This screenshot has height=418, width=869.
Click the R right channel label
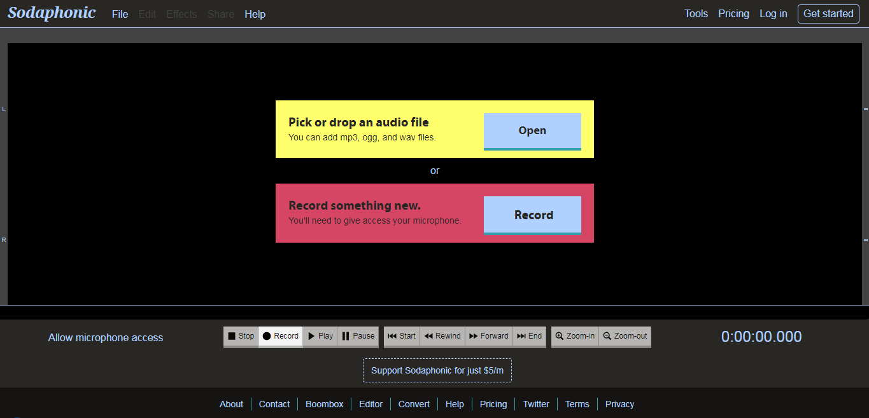pyautogui.click(x=4, y=240)
